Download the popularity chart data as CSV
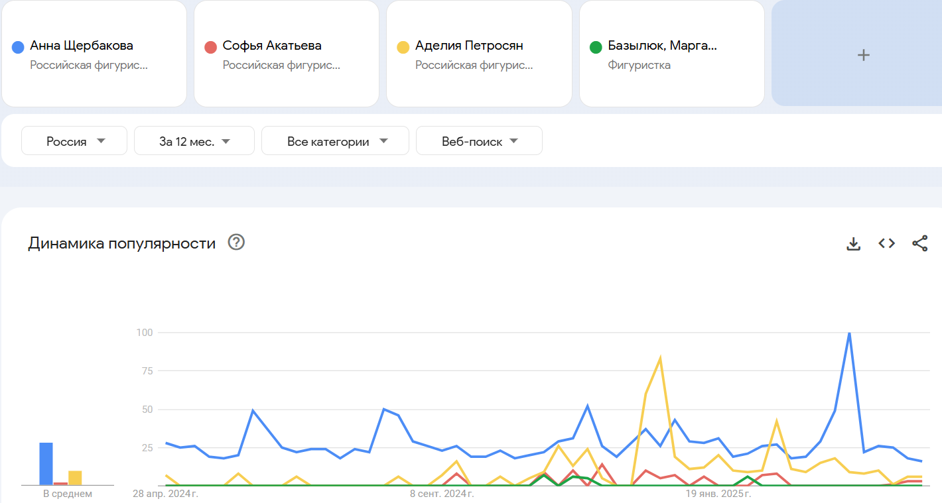This screenshot has width=942, height=503. [853, 244]
